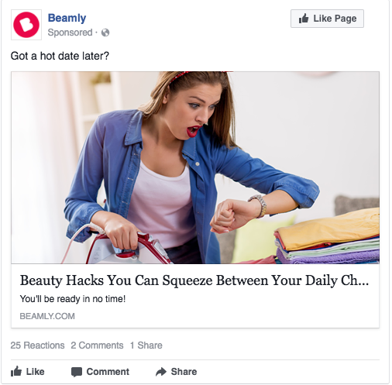The height and width of the screenshot is (385, 392).
Task: Click the "Got a hot date later?" caption
Action: (x=60, y=56)
